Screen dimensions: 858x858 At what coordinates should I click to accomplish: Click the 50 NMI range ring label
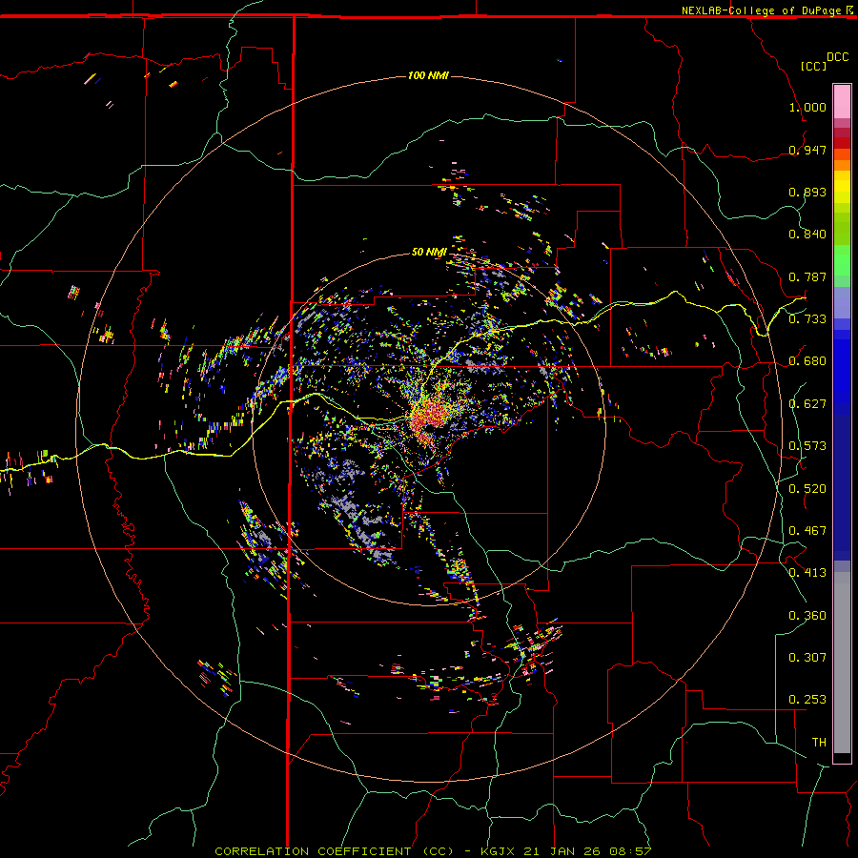(429, 252)
